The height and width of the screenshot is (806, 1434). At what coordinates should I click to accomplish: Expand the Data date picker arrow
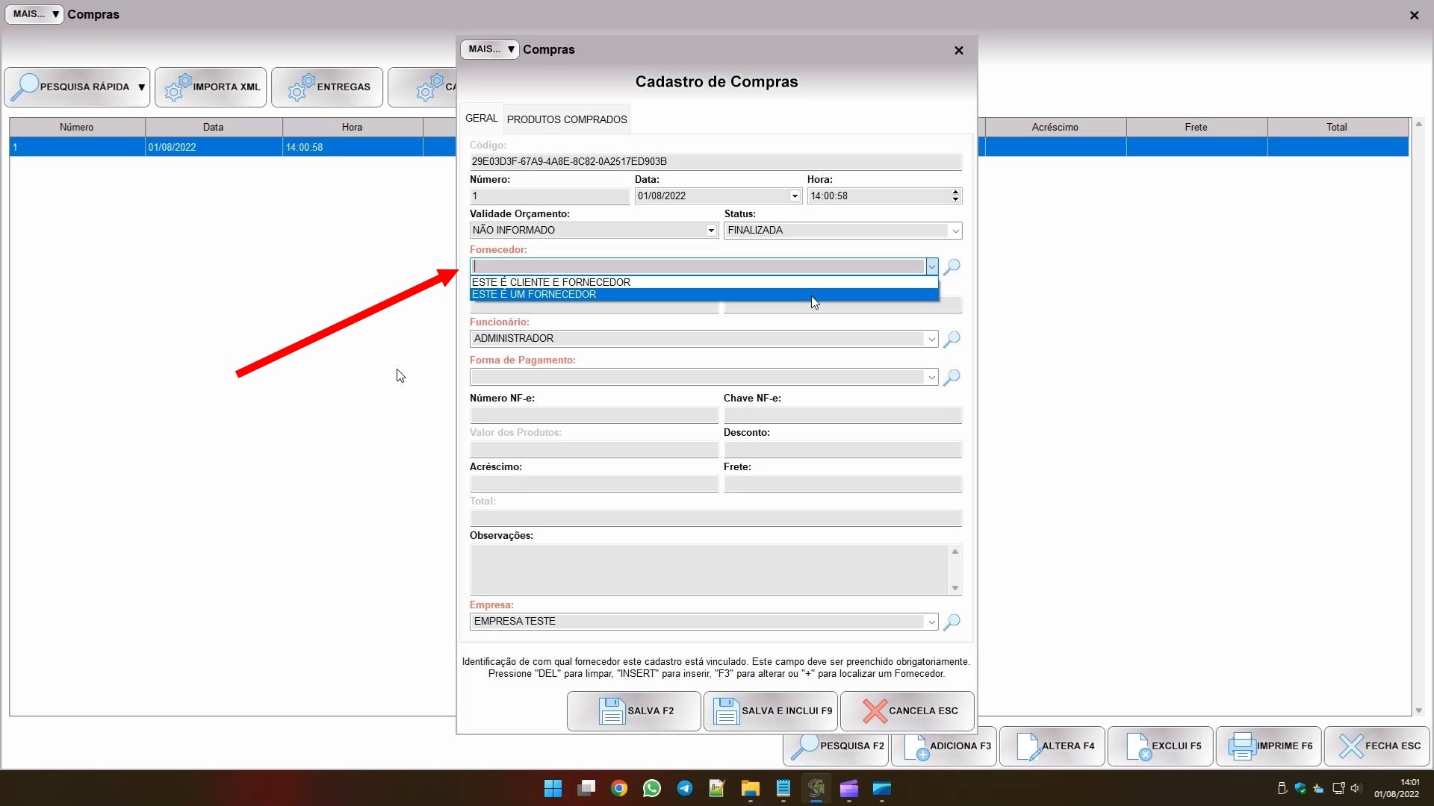pos(794,196)
